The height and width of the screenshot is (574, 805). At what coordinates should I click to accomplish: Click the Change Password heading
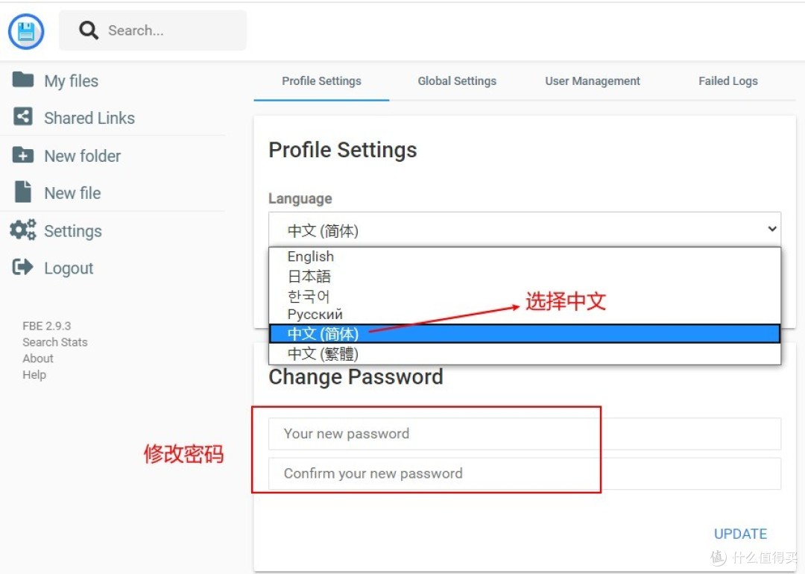[x=356, y=377]
